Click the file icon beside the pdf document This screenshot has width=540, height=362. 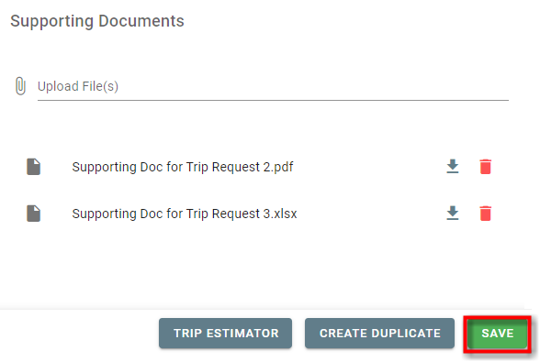click(x=34, y=167)
